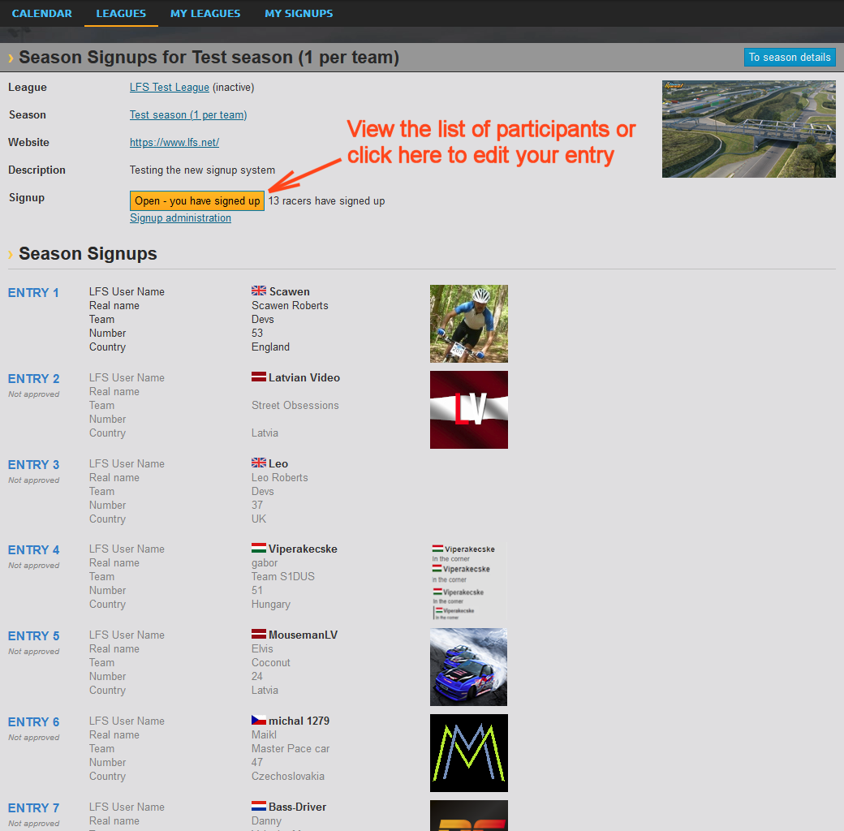Click the Dutch flag beside Bass-Driver
Screen dimensions: 844x831
259,806
